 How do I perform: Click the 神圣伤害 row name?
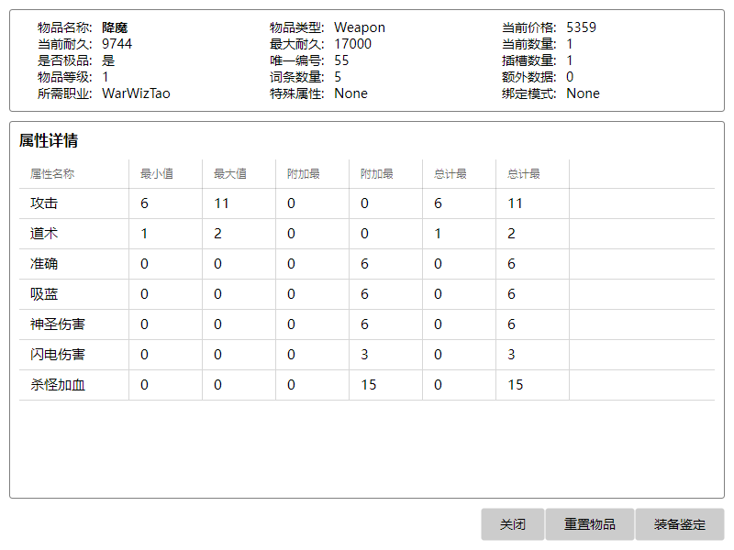(x=58, y=324)
